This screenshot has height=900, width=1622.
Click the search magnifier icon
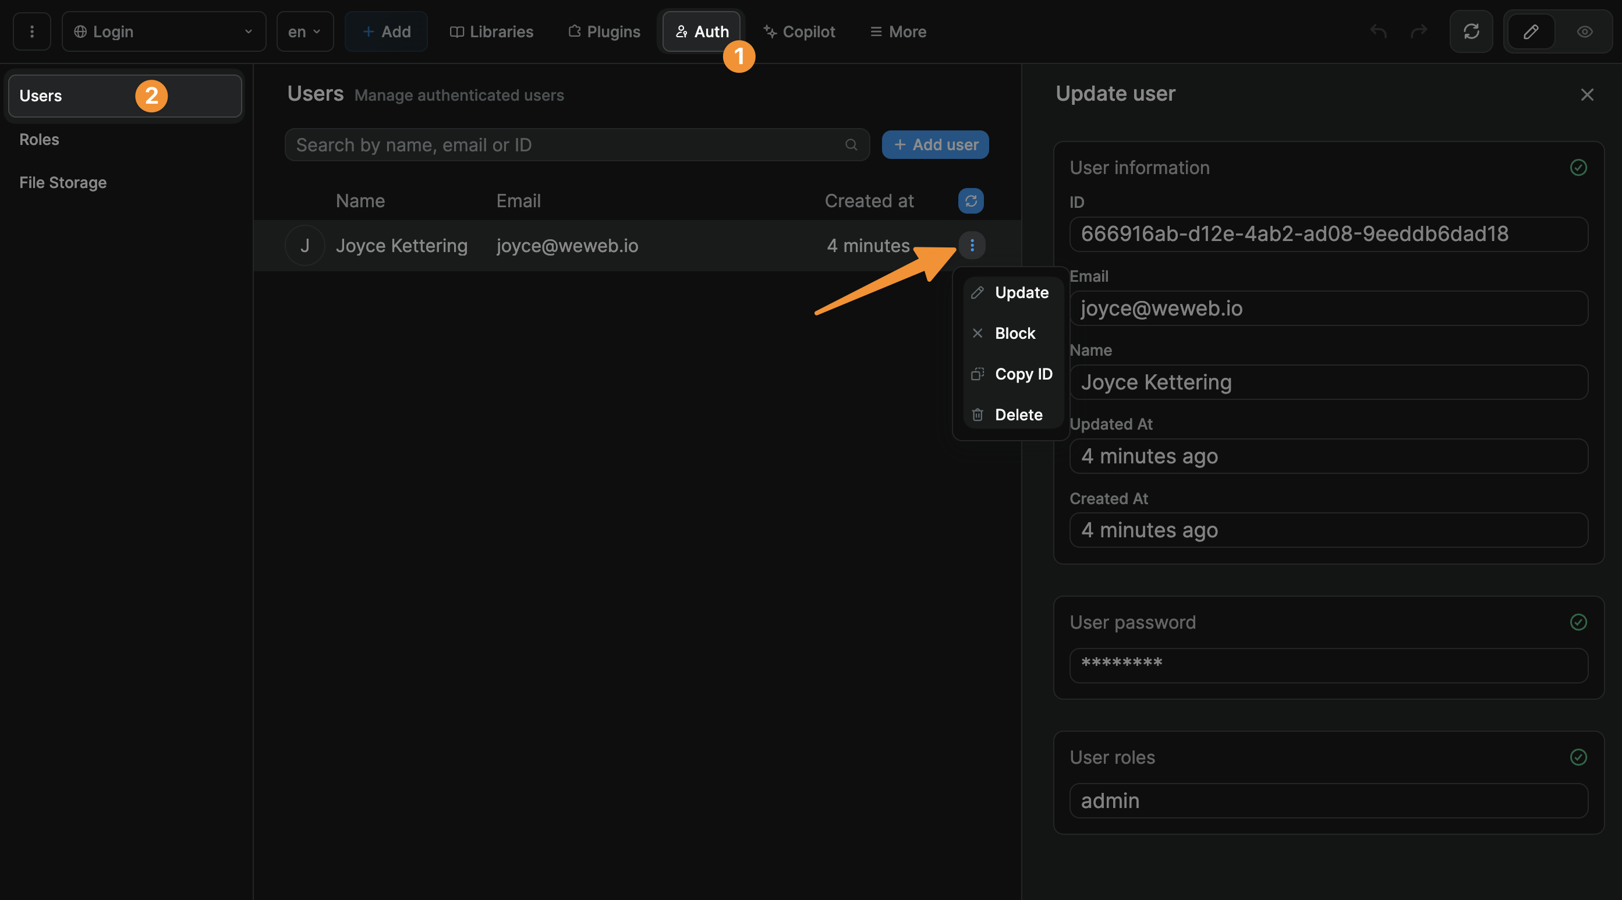tap(851, 145)
